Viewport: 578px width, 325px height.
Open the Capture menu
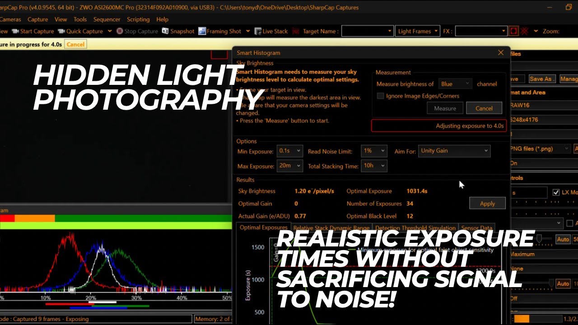tap(37, 19)
